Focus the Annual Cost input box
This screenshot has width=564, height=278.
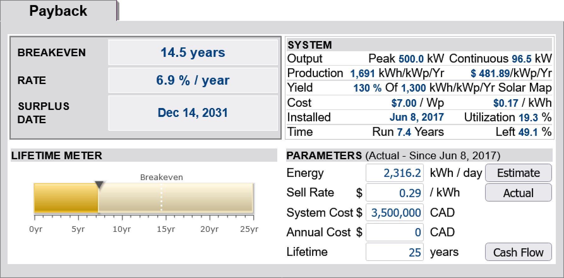coord(394,232)
